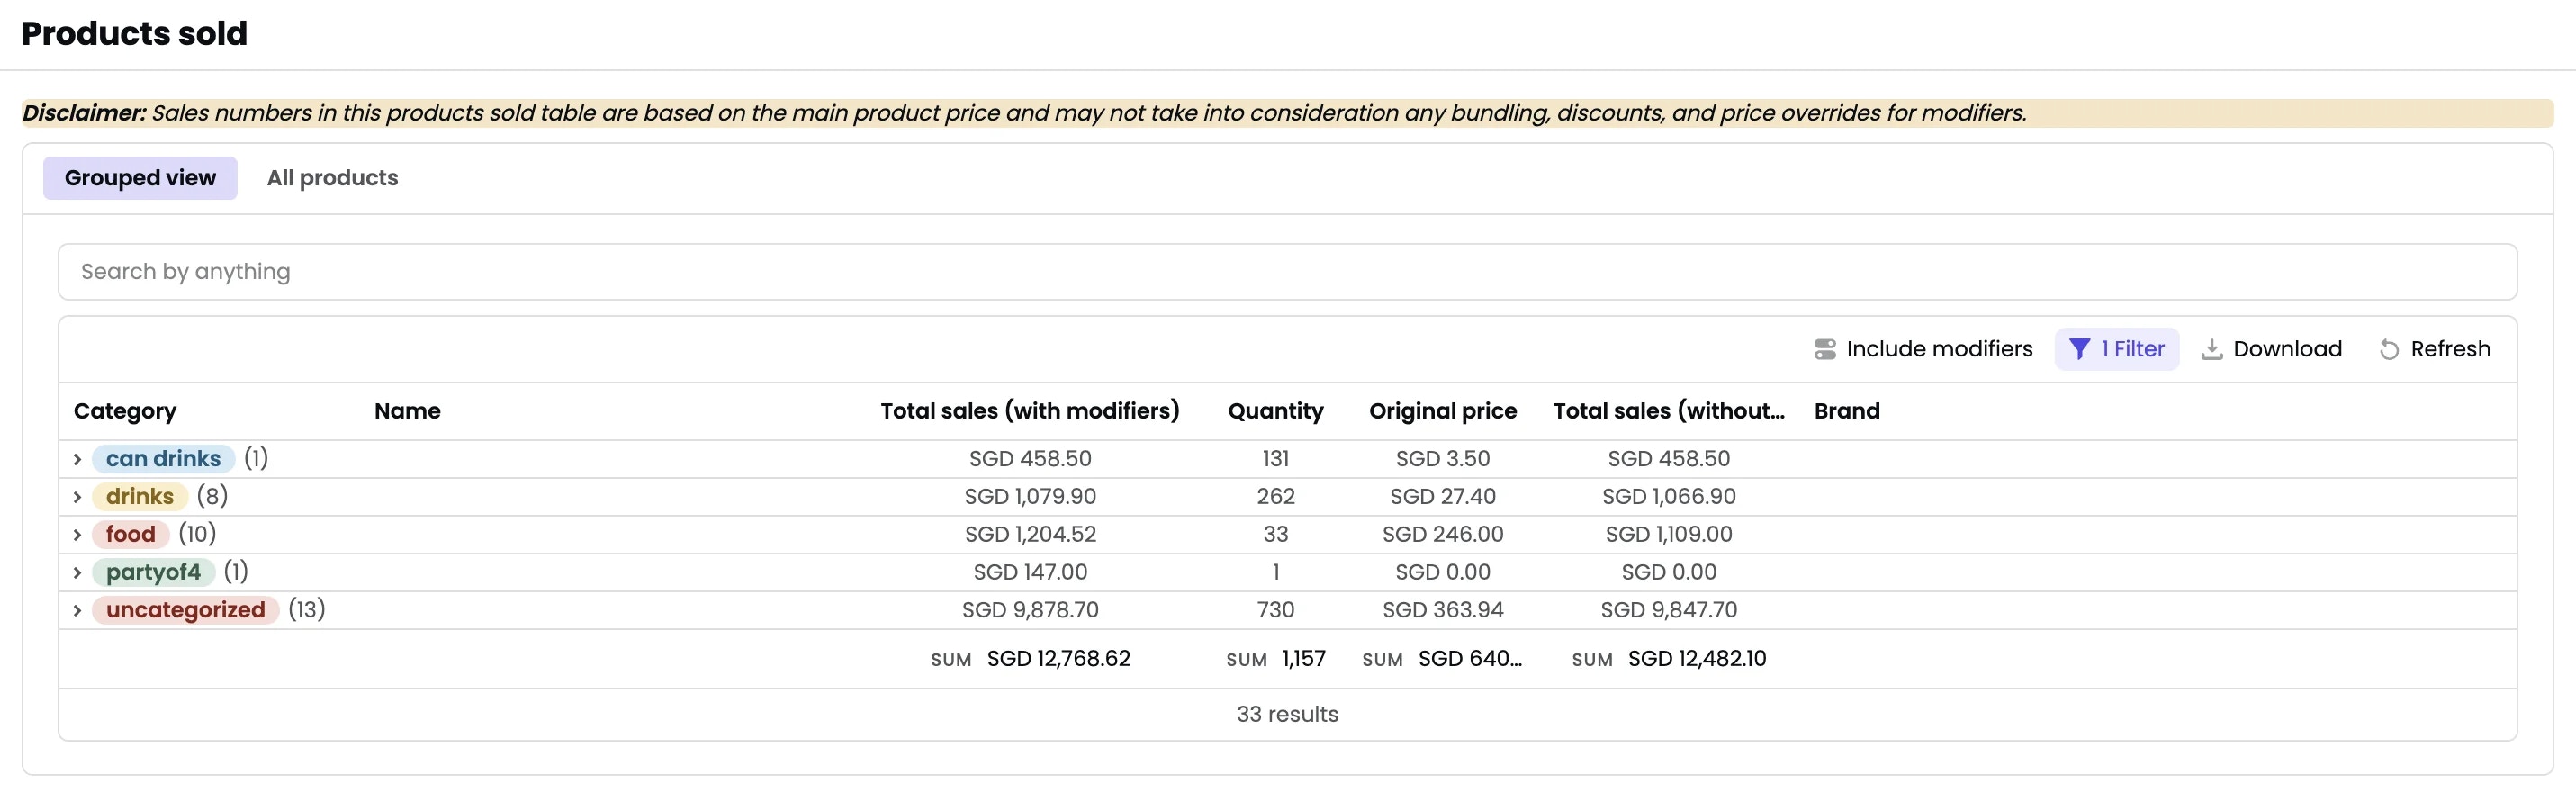Image resolution: width=2576 pixels, height=792 pixels.
Task: Switch to the All products tab
Action: (332, 177)
